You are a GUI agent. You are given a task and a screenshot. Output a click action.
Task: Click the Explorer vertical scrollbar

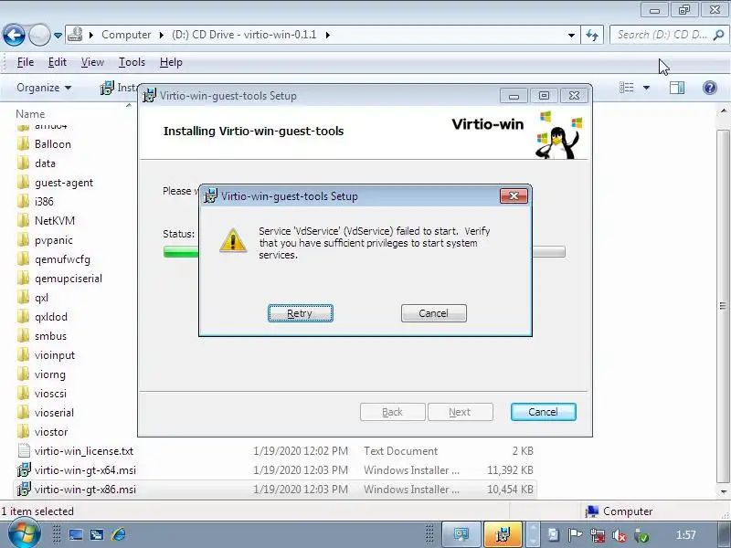pyautogui.click(x=723, y=305)
